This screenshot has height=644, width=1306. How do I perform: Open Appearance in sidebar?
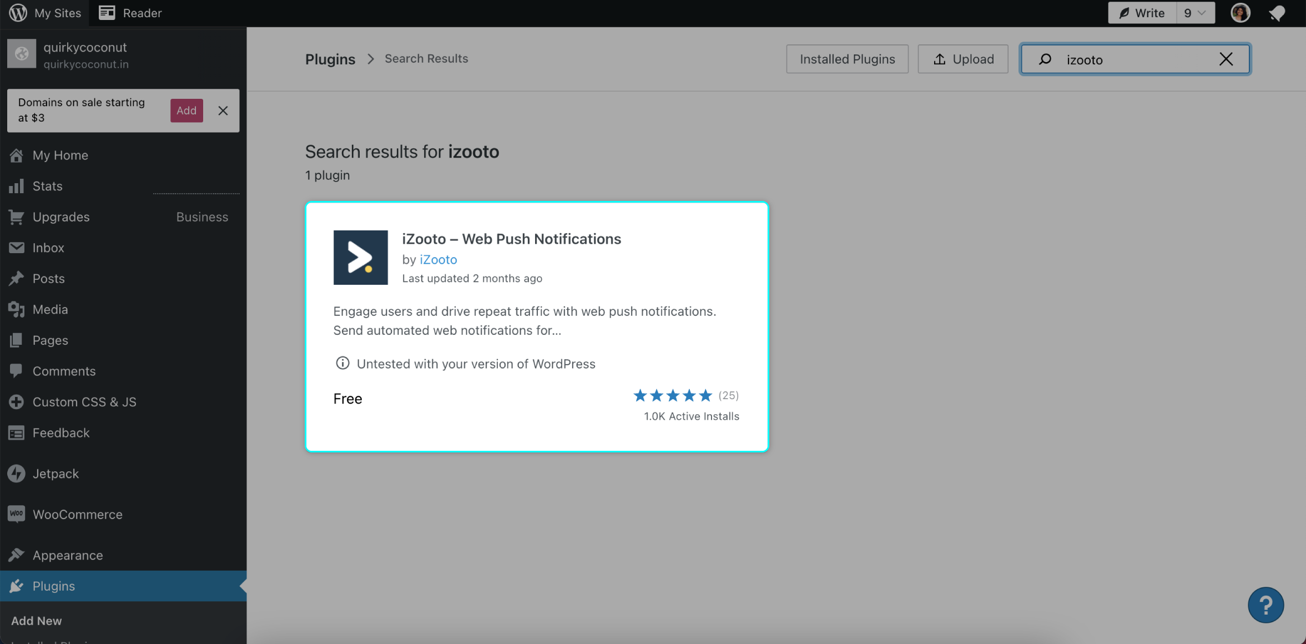[68, 556]
